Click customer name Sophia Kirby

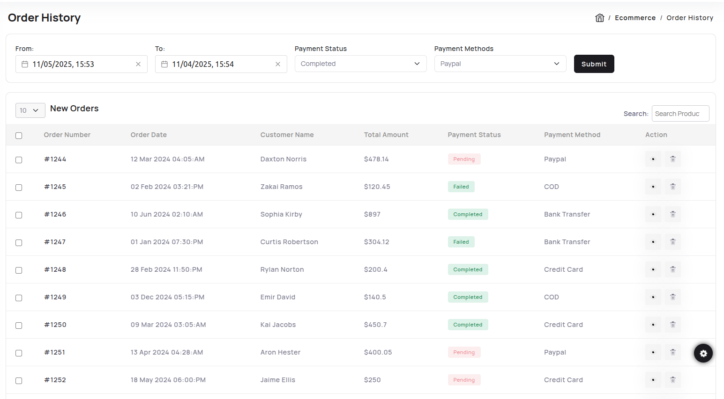click(x=281, y=214)
